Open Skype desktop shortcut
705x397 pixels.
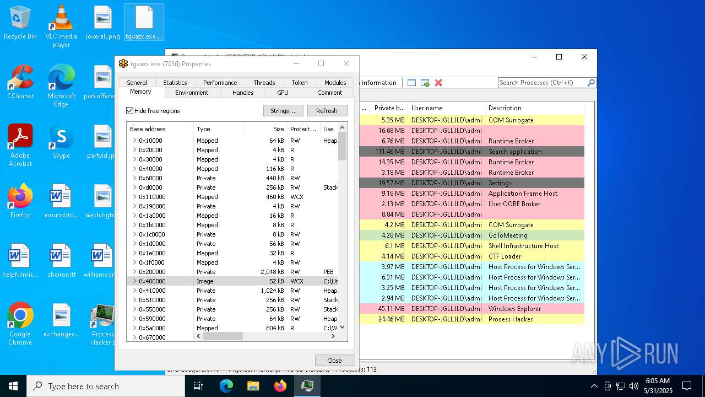coord(61,142)
